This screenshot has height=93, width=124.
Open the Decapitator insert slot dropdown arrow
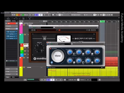(x=17, y=32)
